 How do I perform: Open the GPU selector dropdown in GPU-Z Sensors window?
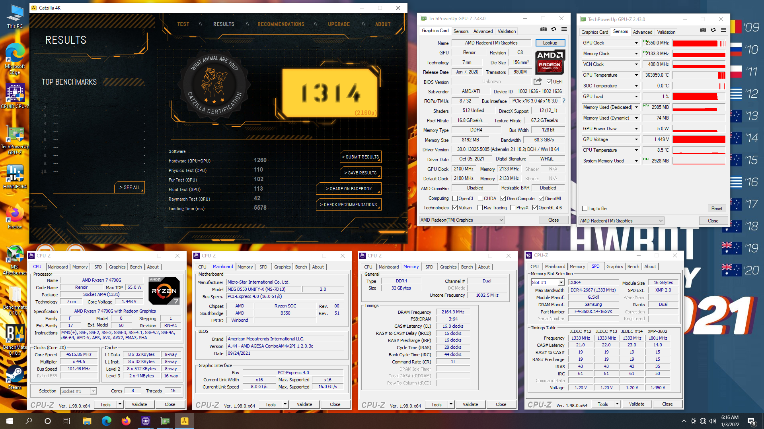(x=621, y=221)
